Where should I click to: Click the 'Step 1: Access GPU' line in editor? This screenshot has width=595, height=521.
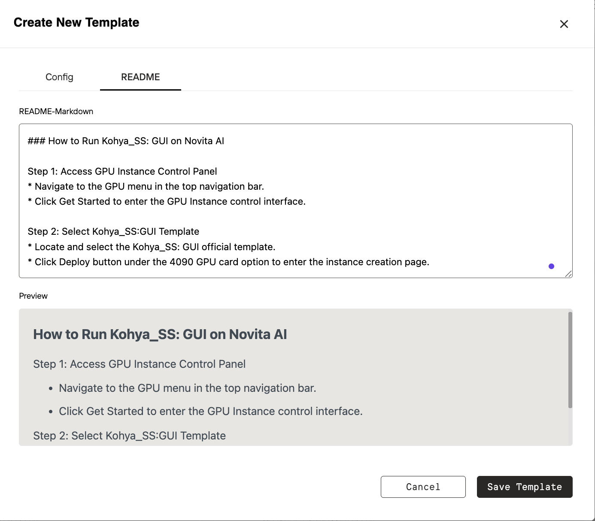coord(122,172)
